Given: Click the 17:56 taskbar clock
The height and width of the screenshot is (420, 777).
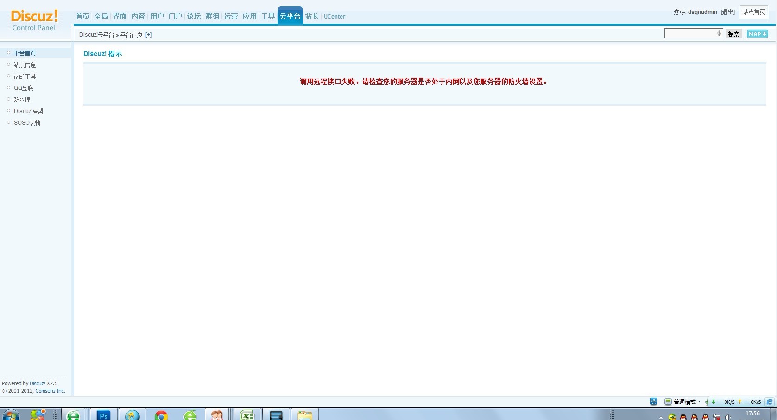Looking at the screenshot, I should coord(752,414).
